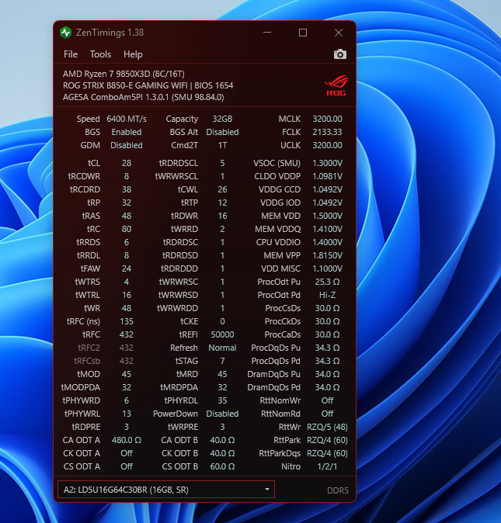This screenshot has height=523, width=501.
Task: Click the Cmd2T value 1T
Action: [222, 145]
